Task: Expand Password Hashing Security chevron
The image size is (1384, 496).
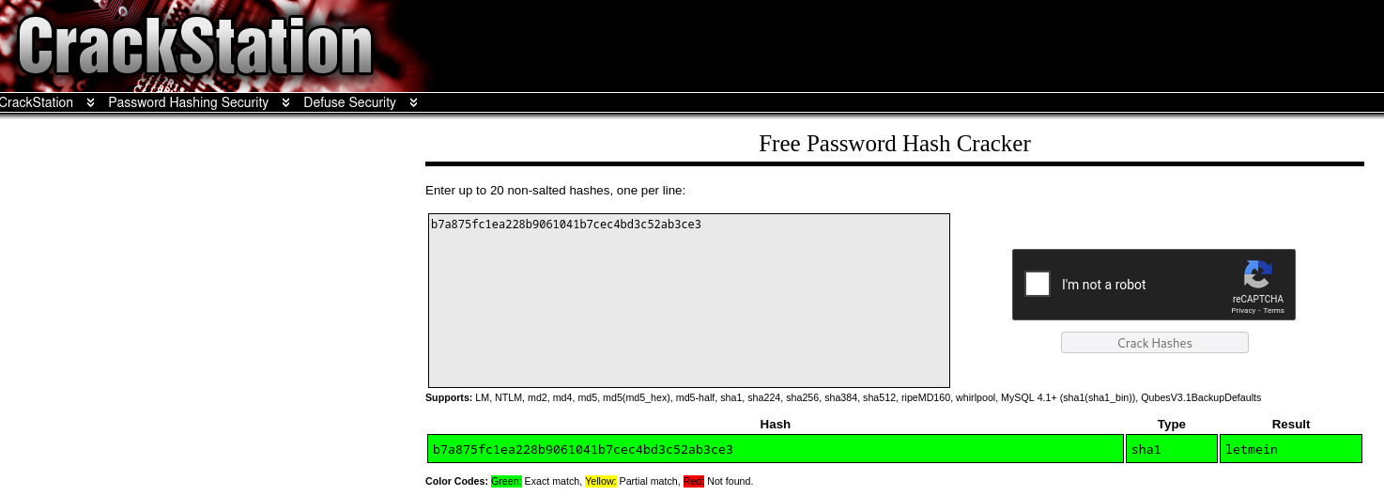Action: 285,102
